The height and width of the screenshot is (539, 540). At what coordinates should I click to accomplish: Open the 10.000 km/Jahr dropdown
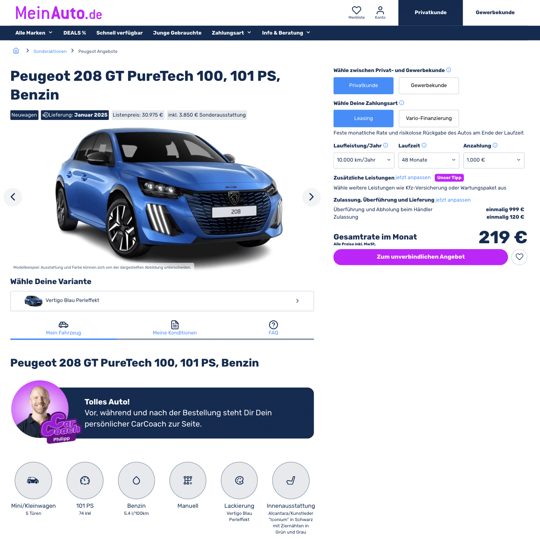point(364,160)
